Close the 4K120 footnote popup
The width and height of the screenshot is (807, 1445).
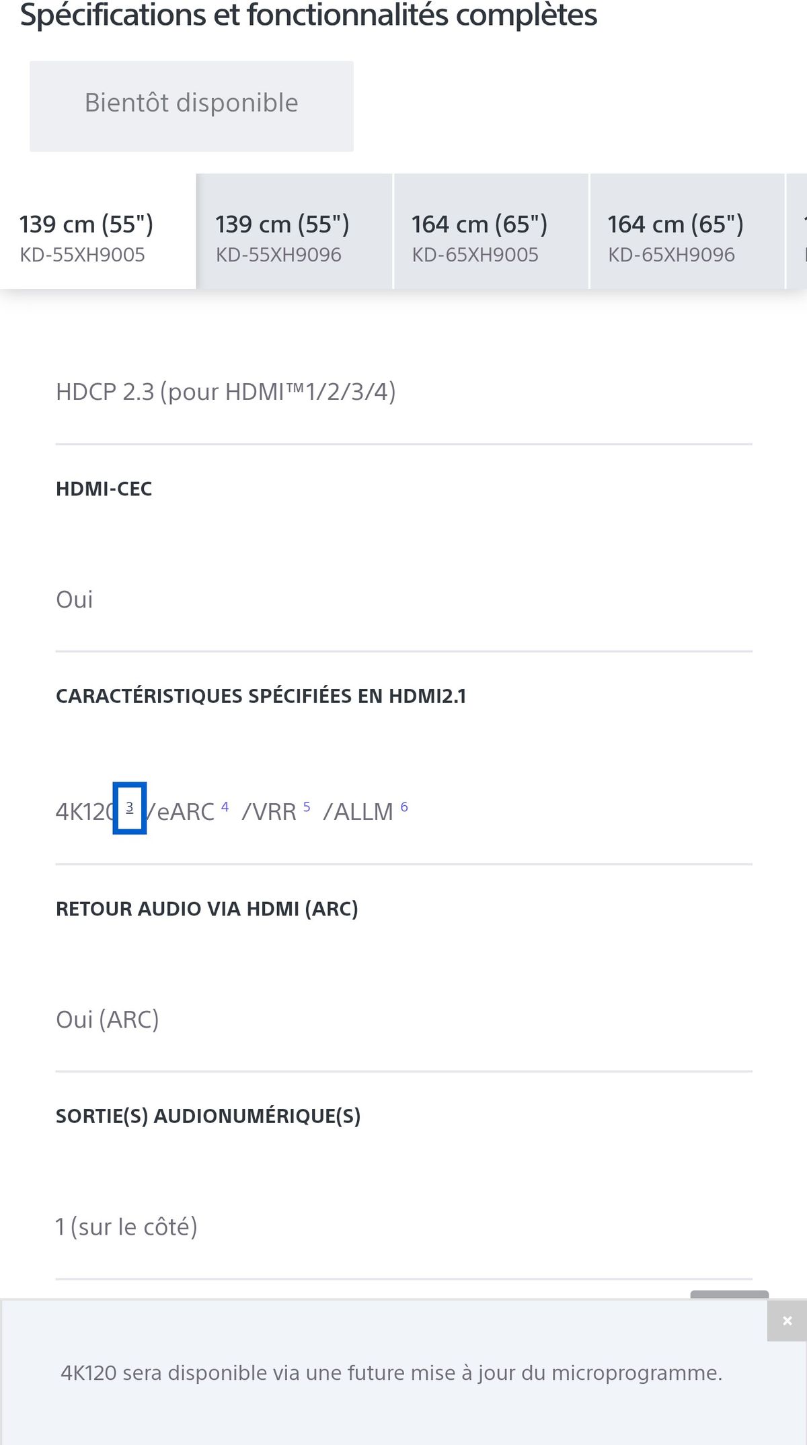coord(787,1321)
